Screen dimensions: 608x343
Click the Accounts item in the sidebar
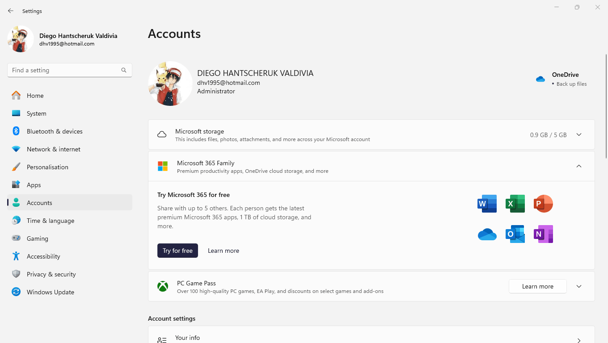(70, 203)
